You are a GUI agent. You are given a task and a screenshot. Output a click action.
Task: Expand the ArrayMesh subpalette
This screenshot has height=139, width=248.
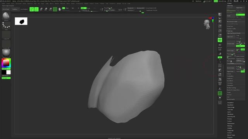231,103
